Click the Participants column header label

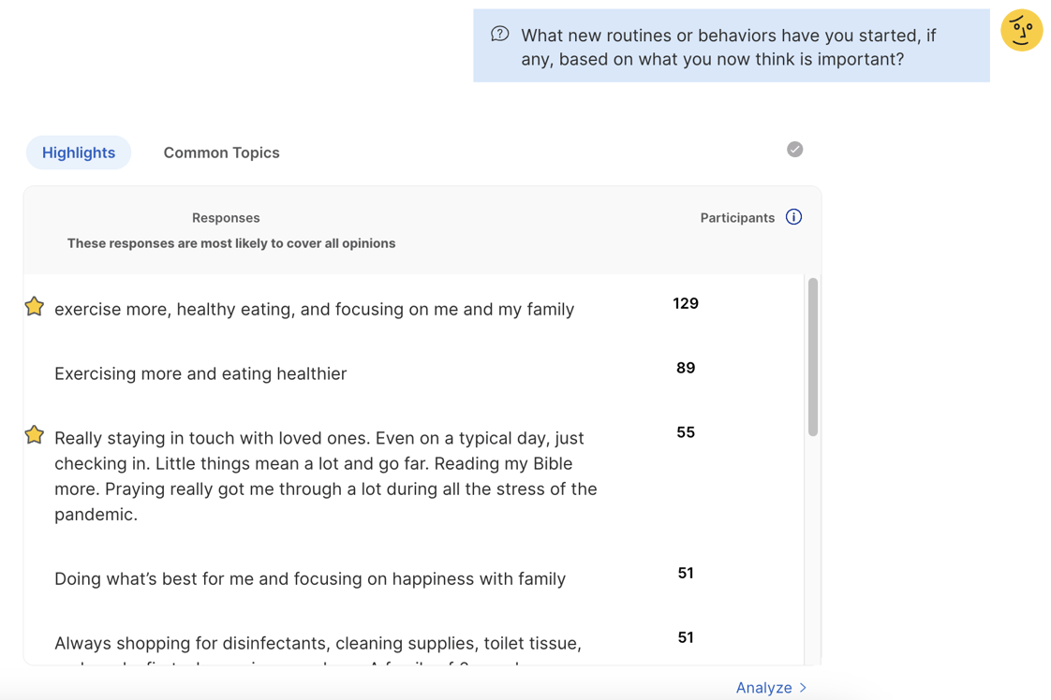point(737,218)
